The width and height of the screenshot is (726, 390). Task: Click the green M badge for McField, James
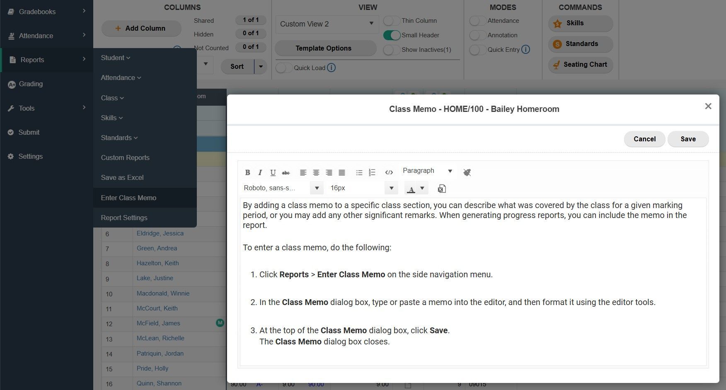[220, 322]
